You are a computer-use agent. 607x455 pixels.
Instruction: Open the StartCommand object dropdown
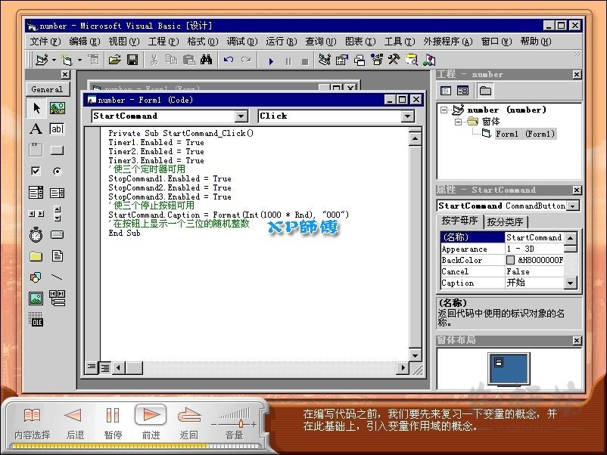click(x=241, y=116)
